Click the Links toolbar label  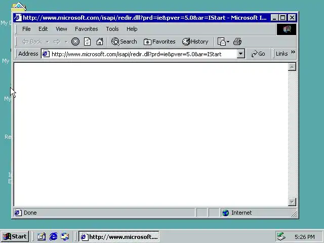pyautogui.click(x=281, y=54)
